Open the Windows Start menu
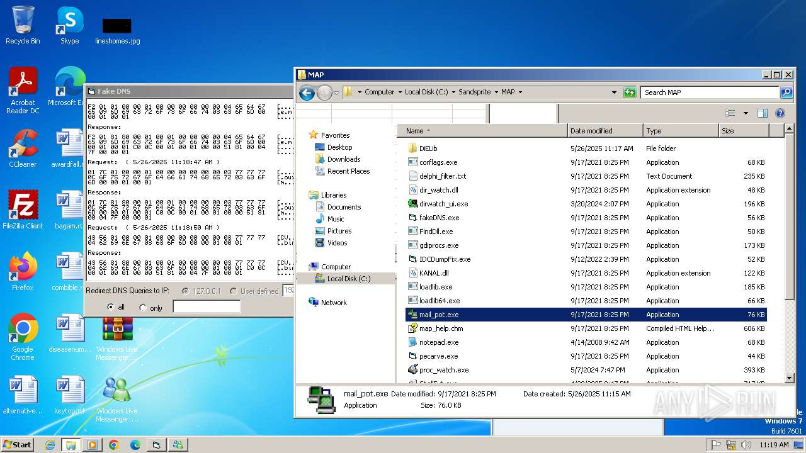The height and width of the screenshot is (453, 806). pos(17,444)
